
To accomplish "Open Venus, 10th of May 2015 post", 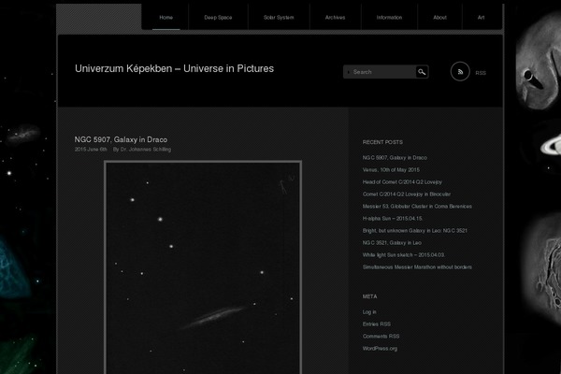I will tap(391, 169).
